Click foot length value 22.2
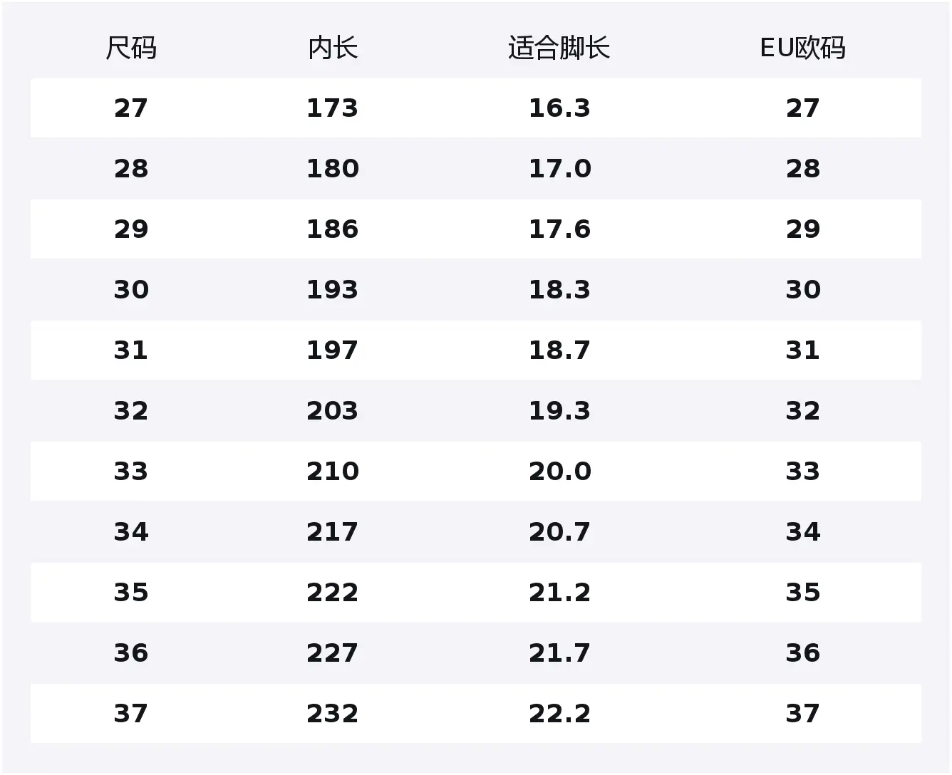 559,714
